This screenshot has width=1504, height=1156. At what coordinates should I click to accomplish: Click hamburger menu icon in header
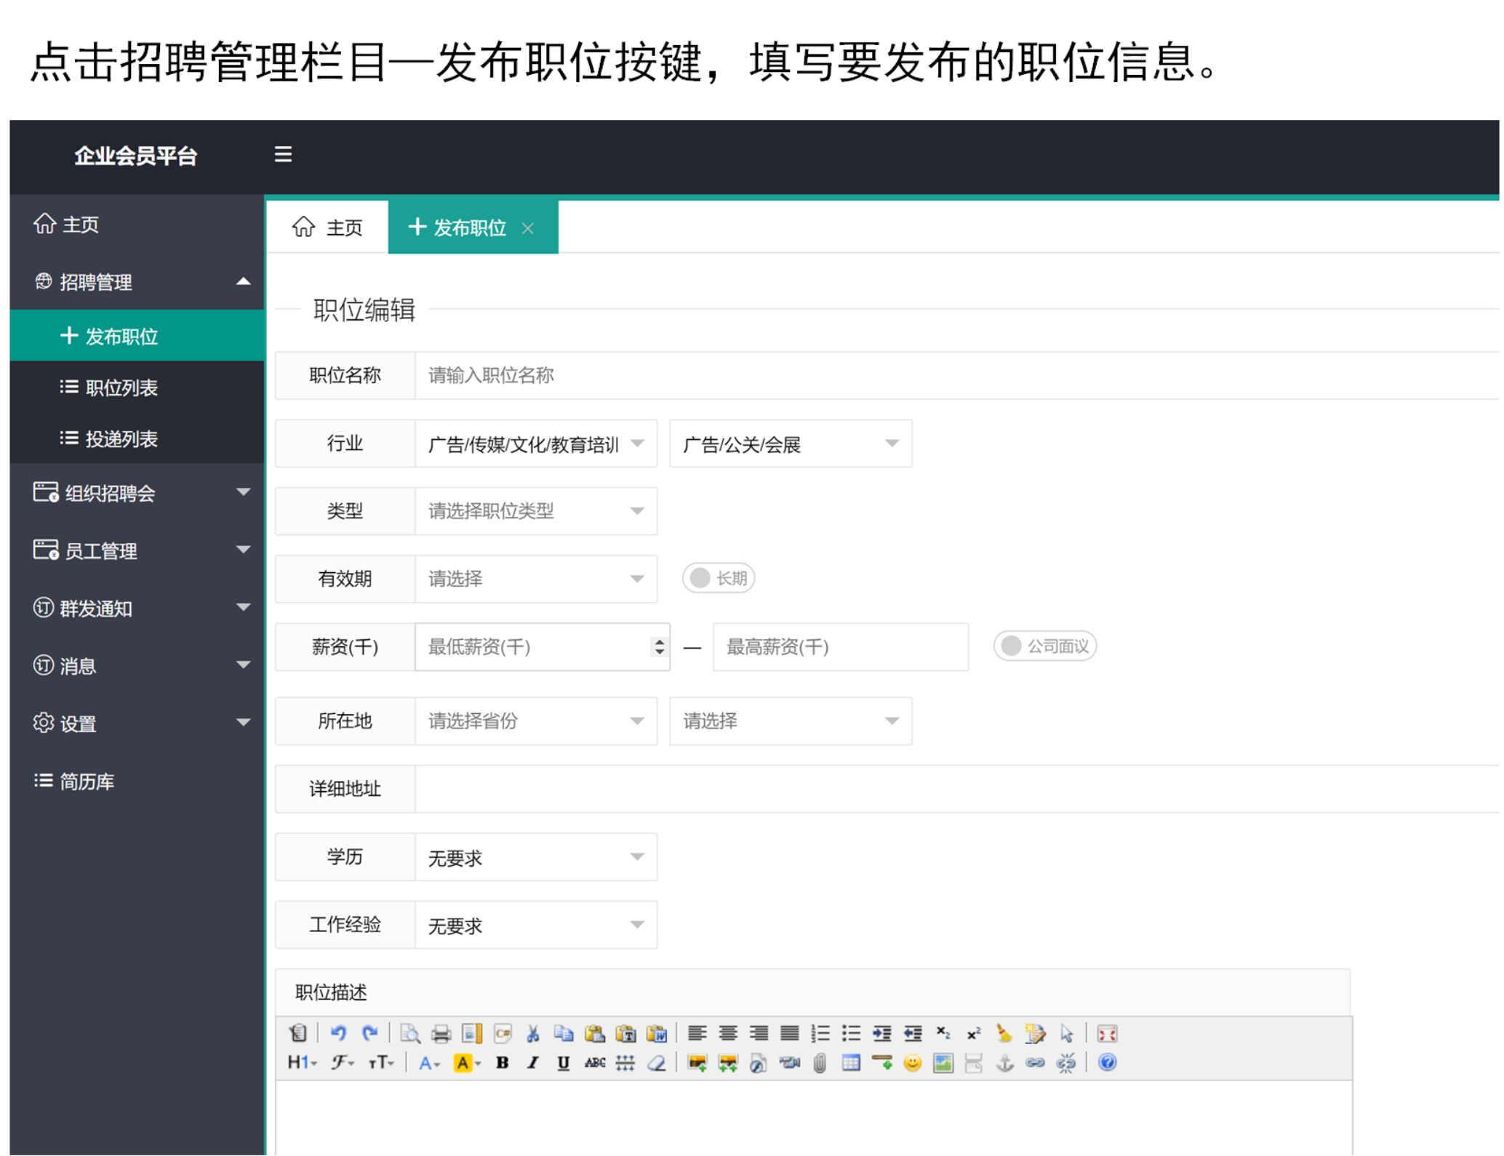pyautogui.click(x=283, y=154)
